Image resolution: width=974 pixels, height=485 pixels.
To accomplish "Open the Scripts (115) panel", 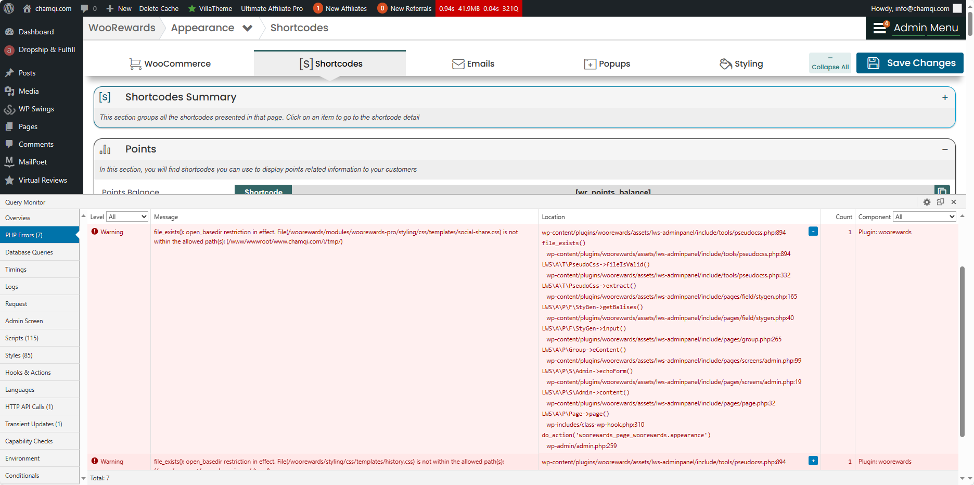I will (x=40, y=338).
